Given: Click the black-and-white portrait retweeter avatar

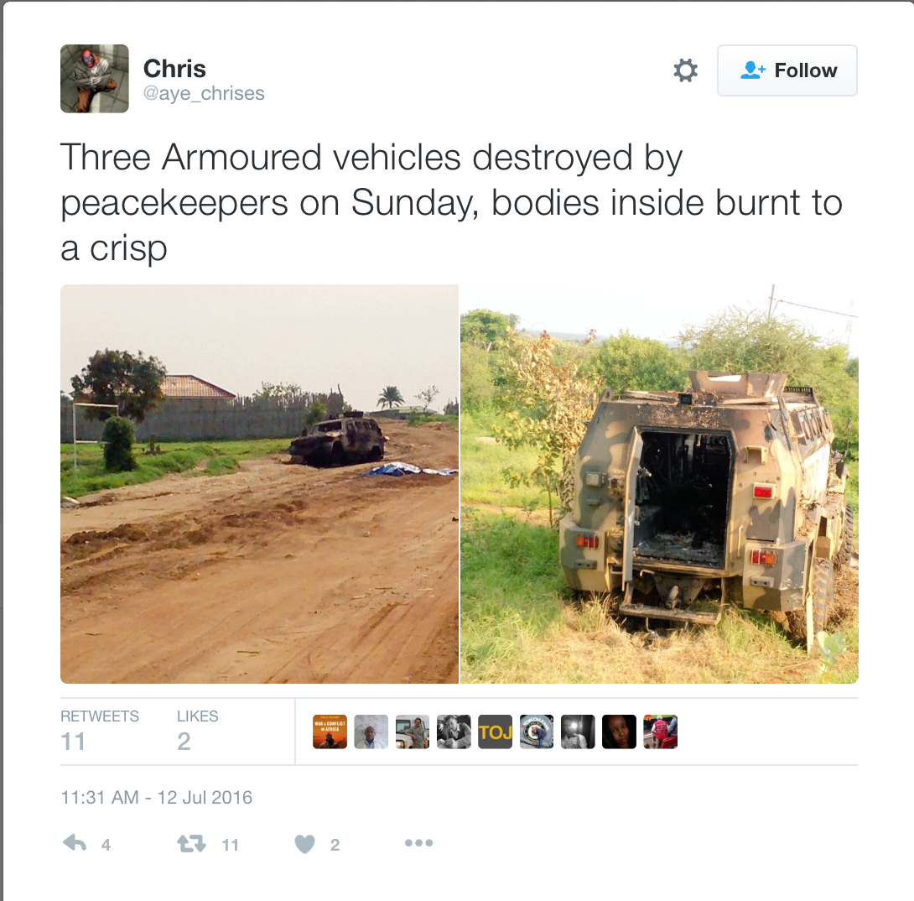Looking at the screenshot, I should (x=454, y=732).
